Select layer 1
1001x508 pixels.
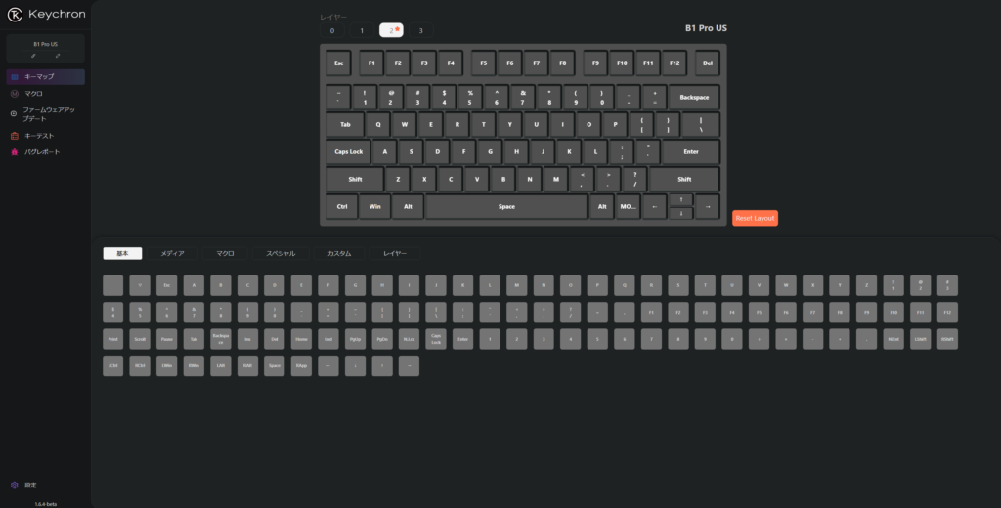pyautogui.click(x=362, y=30)
